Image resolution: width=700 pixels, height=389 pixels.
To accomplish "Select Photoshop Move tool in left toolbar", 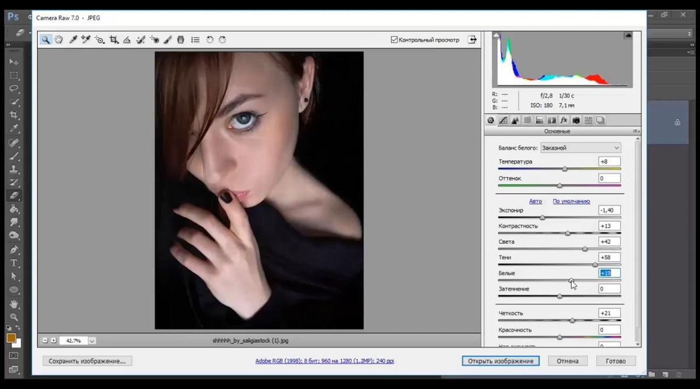I will point(14,62).
